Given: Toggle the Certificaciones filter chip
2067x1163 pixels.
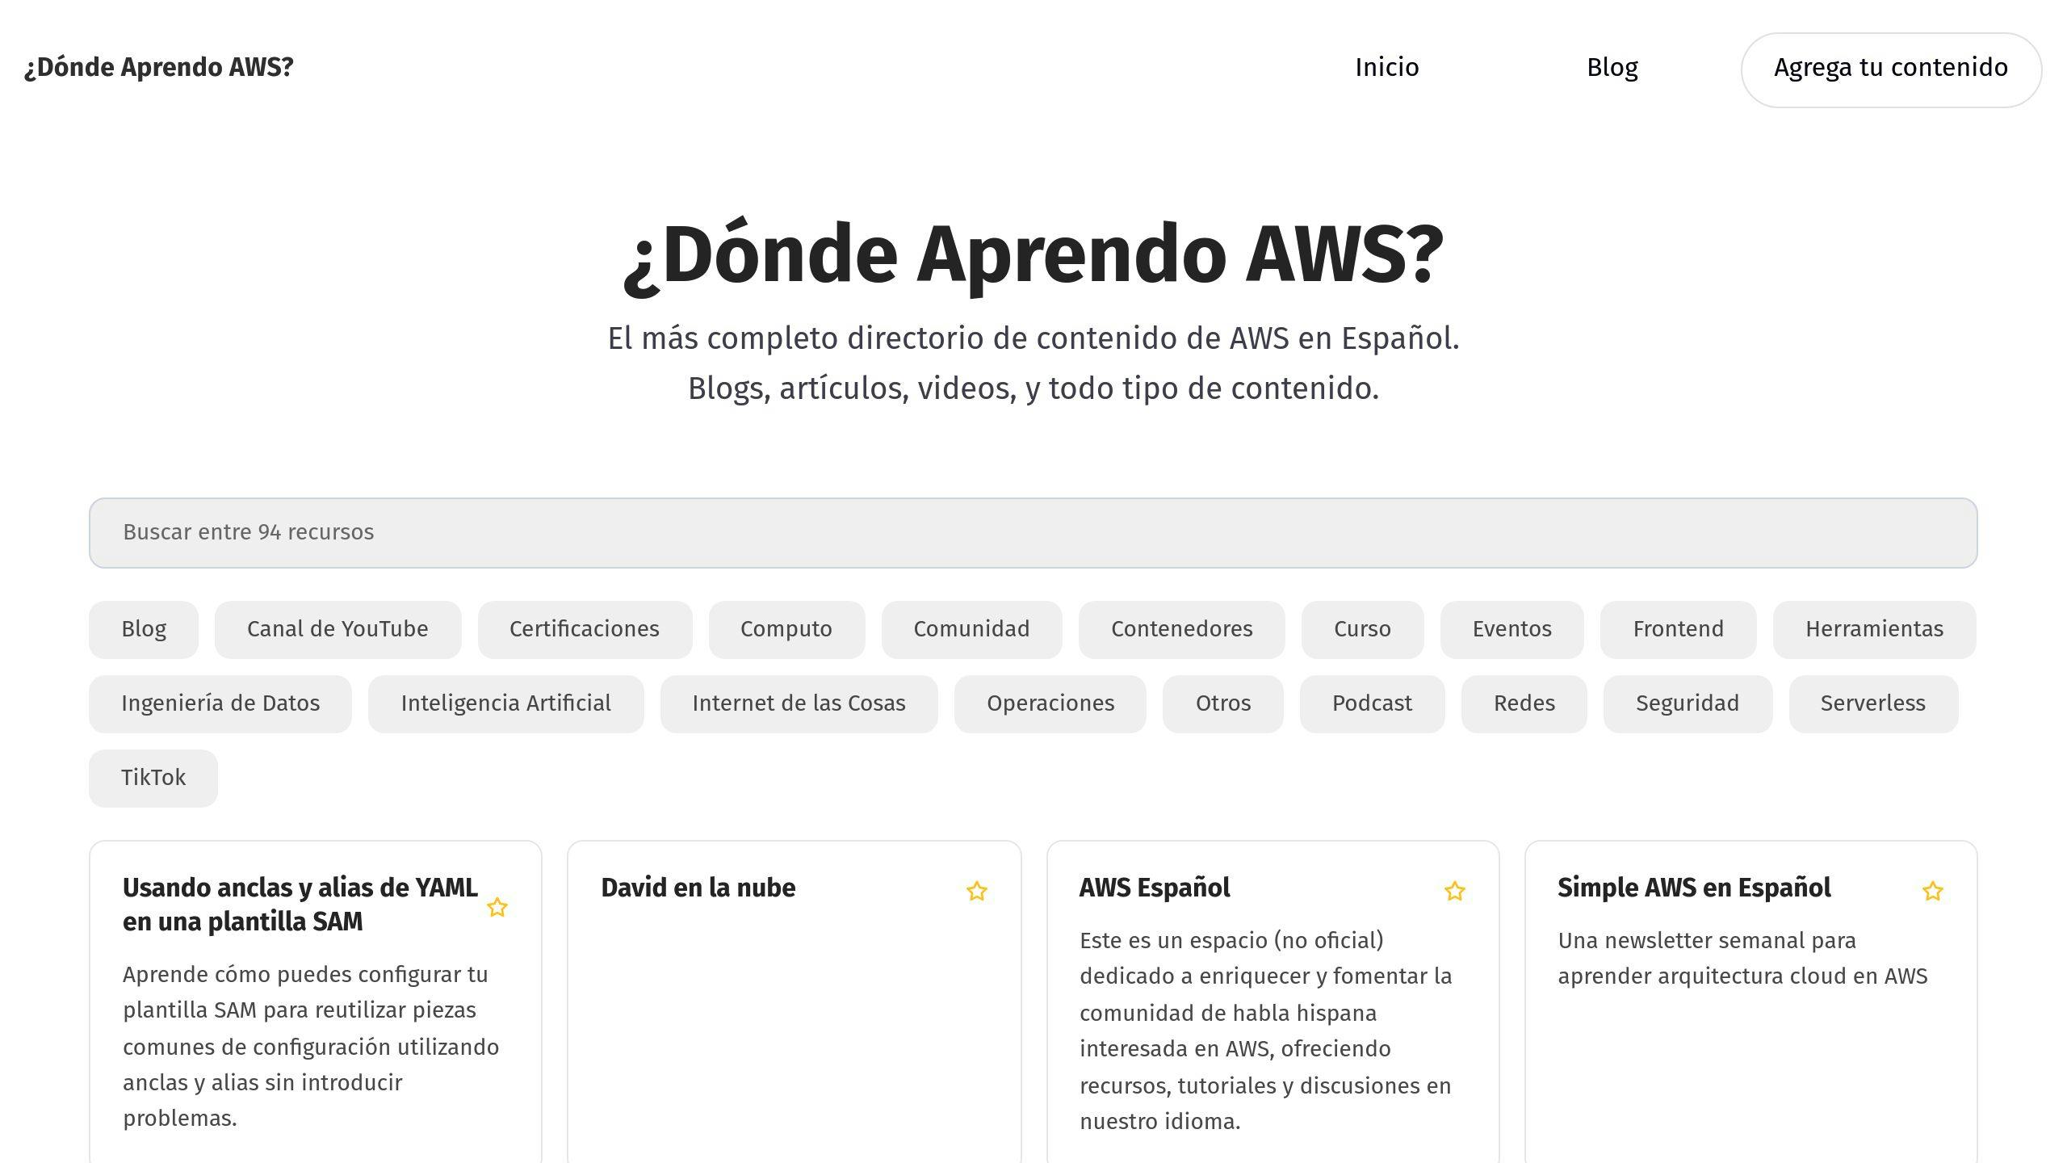Looking at the screenshot, I should click(x=585, y=629).
